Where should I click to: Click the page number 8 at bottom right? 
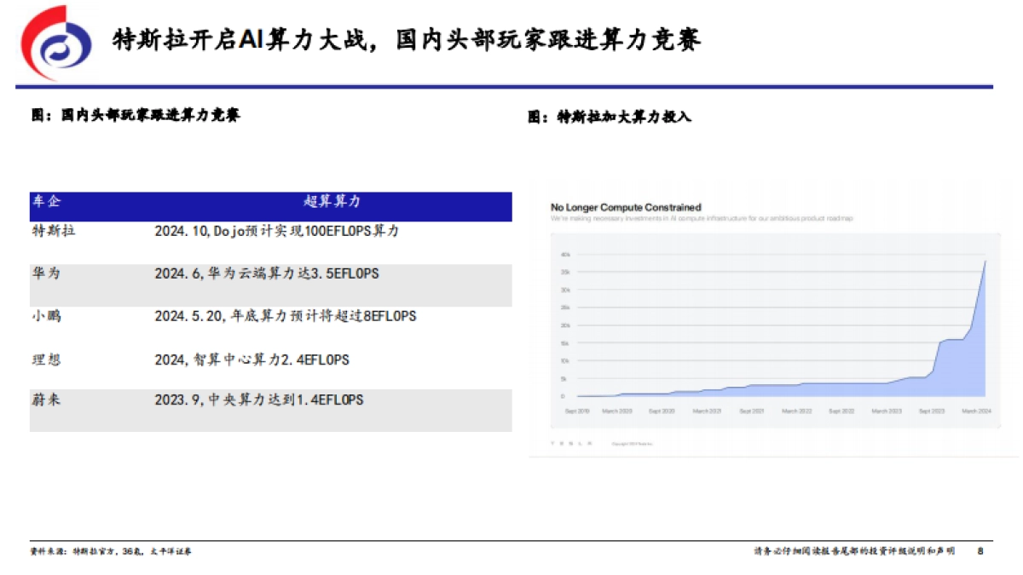pos(982,551)
